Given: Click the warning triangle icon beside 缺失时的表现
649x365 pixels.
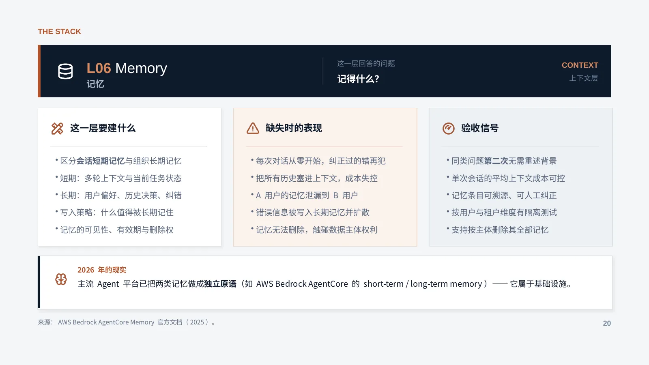Looking at the screenshot, I should click(253, 129).
